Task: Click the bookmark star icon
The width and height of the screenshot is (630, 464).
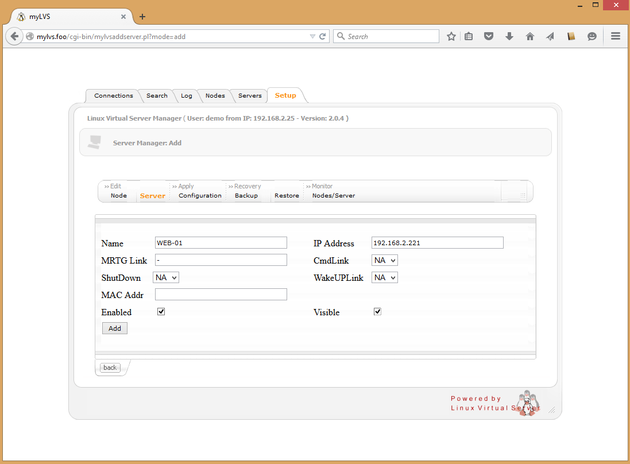Action: click(451, 36)
